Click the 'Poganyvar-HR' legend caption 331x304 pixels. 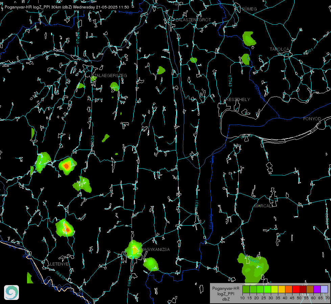226,288
